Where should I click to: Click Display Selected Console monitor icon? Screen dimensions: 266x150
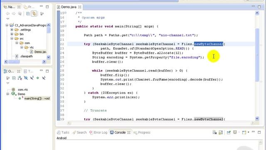tap(235, 132)
